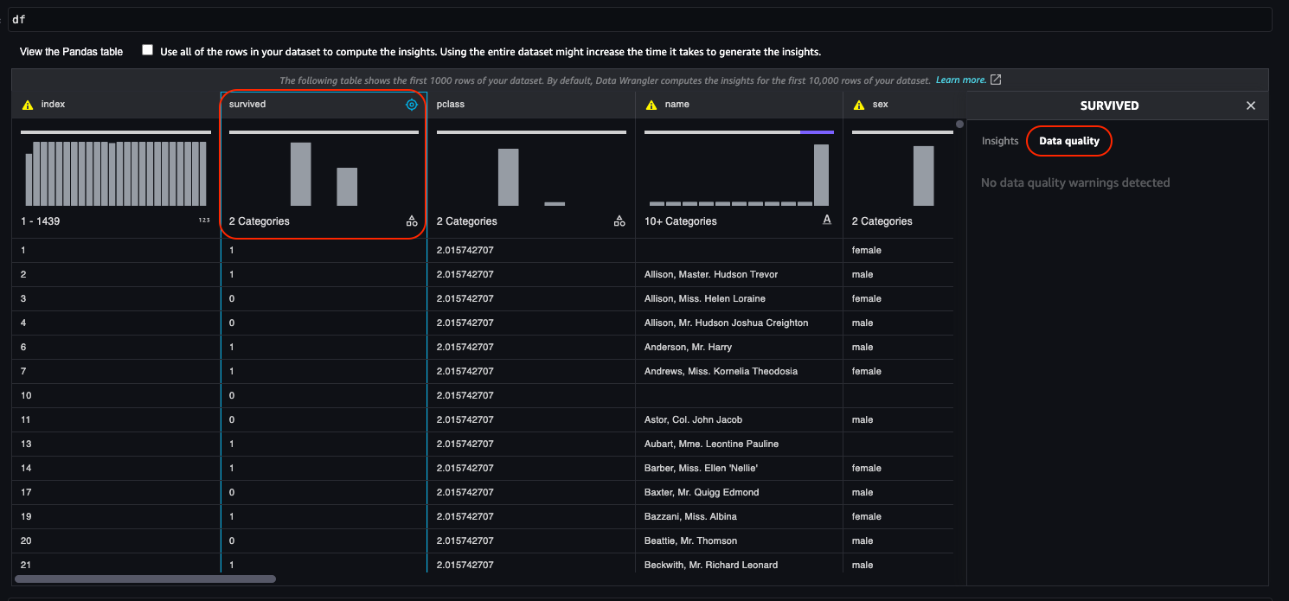This screenshot has width=1289, height=601.
Task: Select the pclass column header
Action: pyautogui.click(x=531, y=105)
